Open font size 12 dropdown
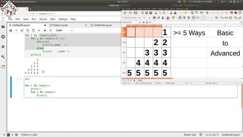The image size is (243, 137). pyautogui.click(x=150, y=18)
